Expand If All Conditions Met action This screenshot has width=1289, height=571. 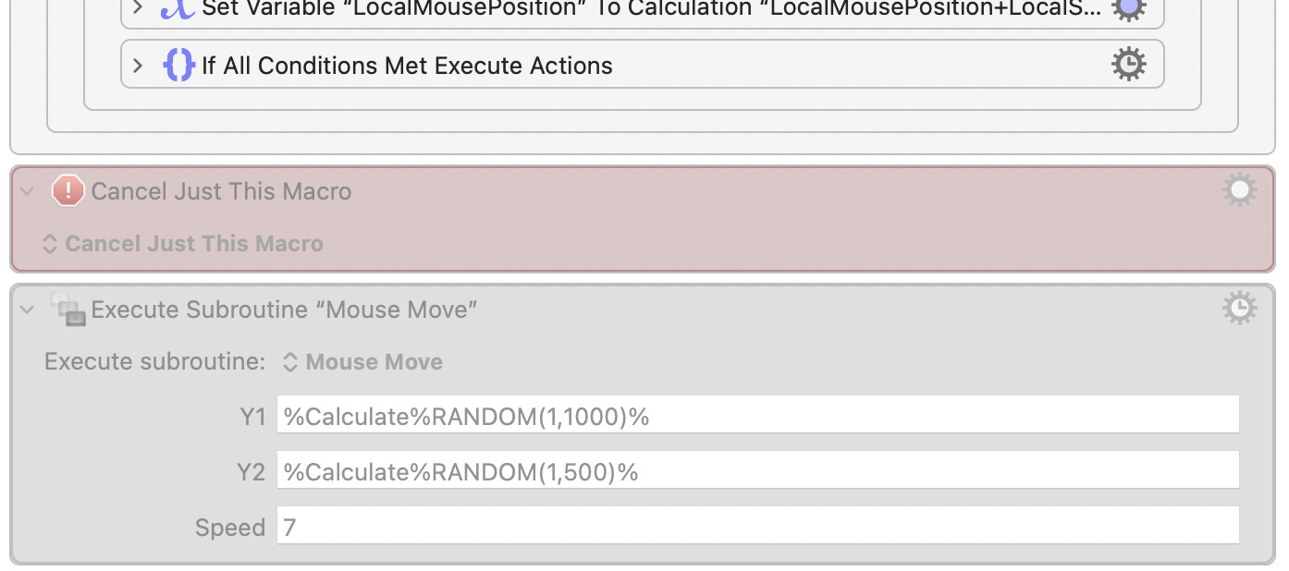click(x=139, y=66)
